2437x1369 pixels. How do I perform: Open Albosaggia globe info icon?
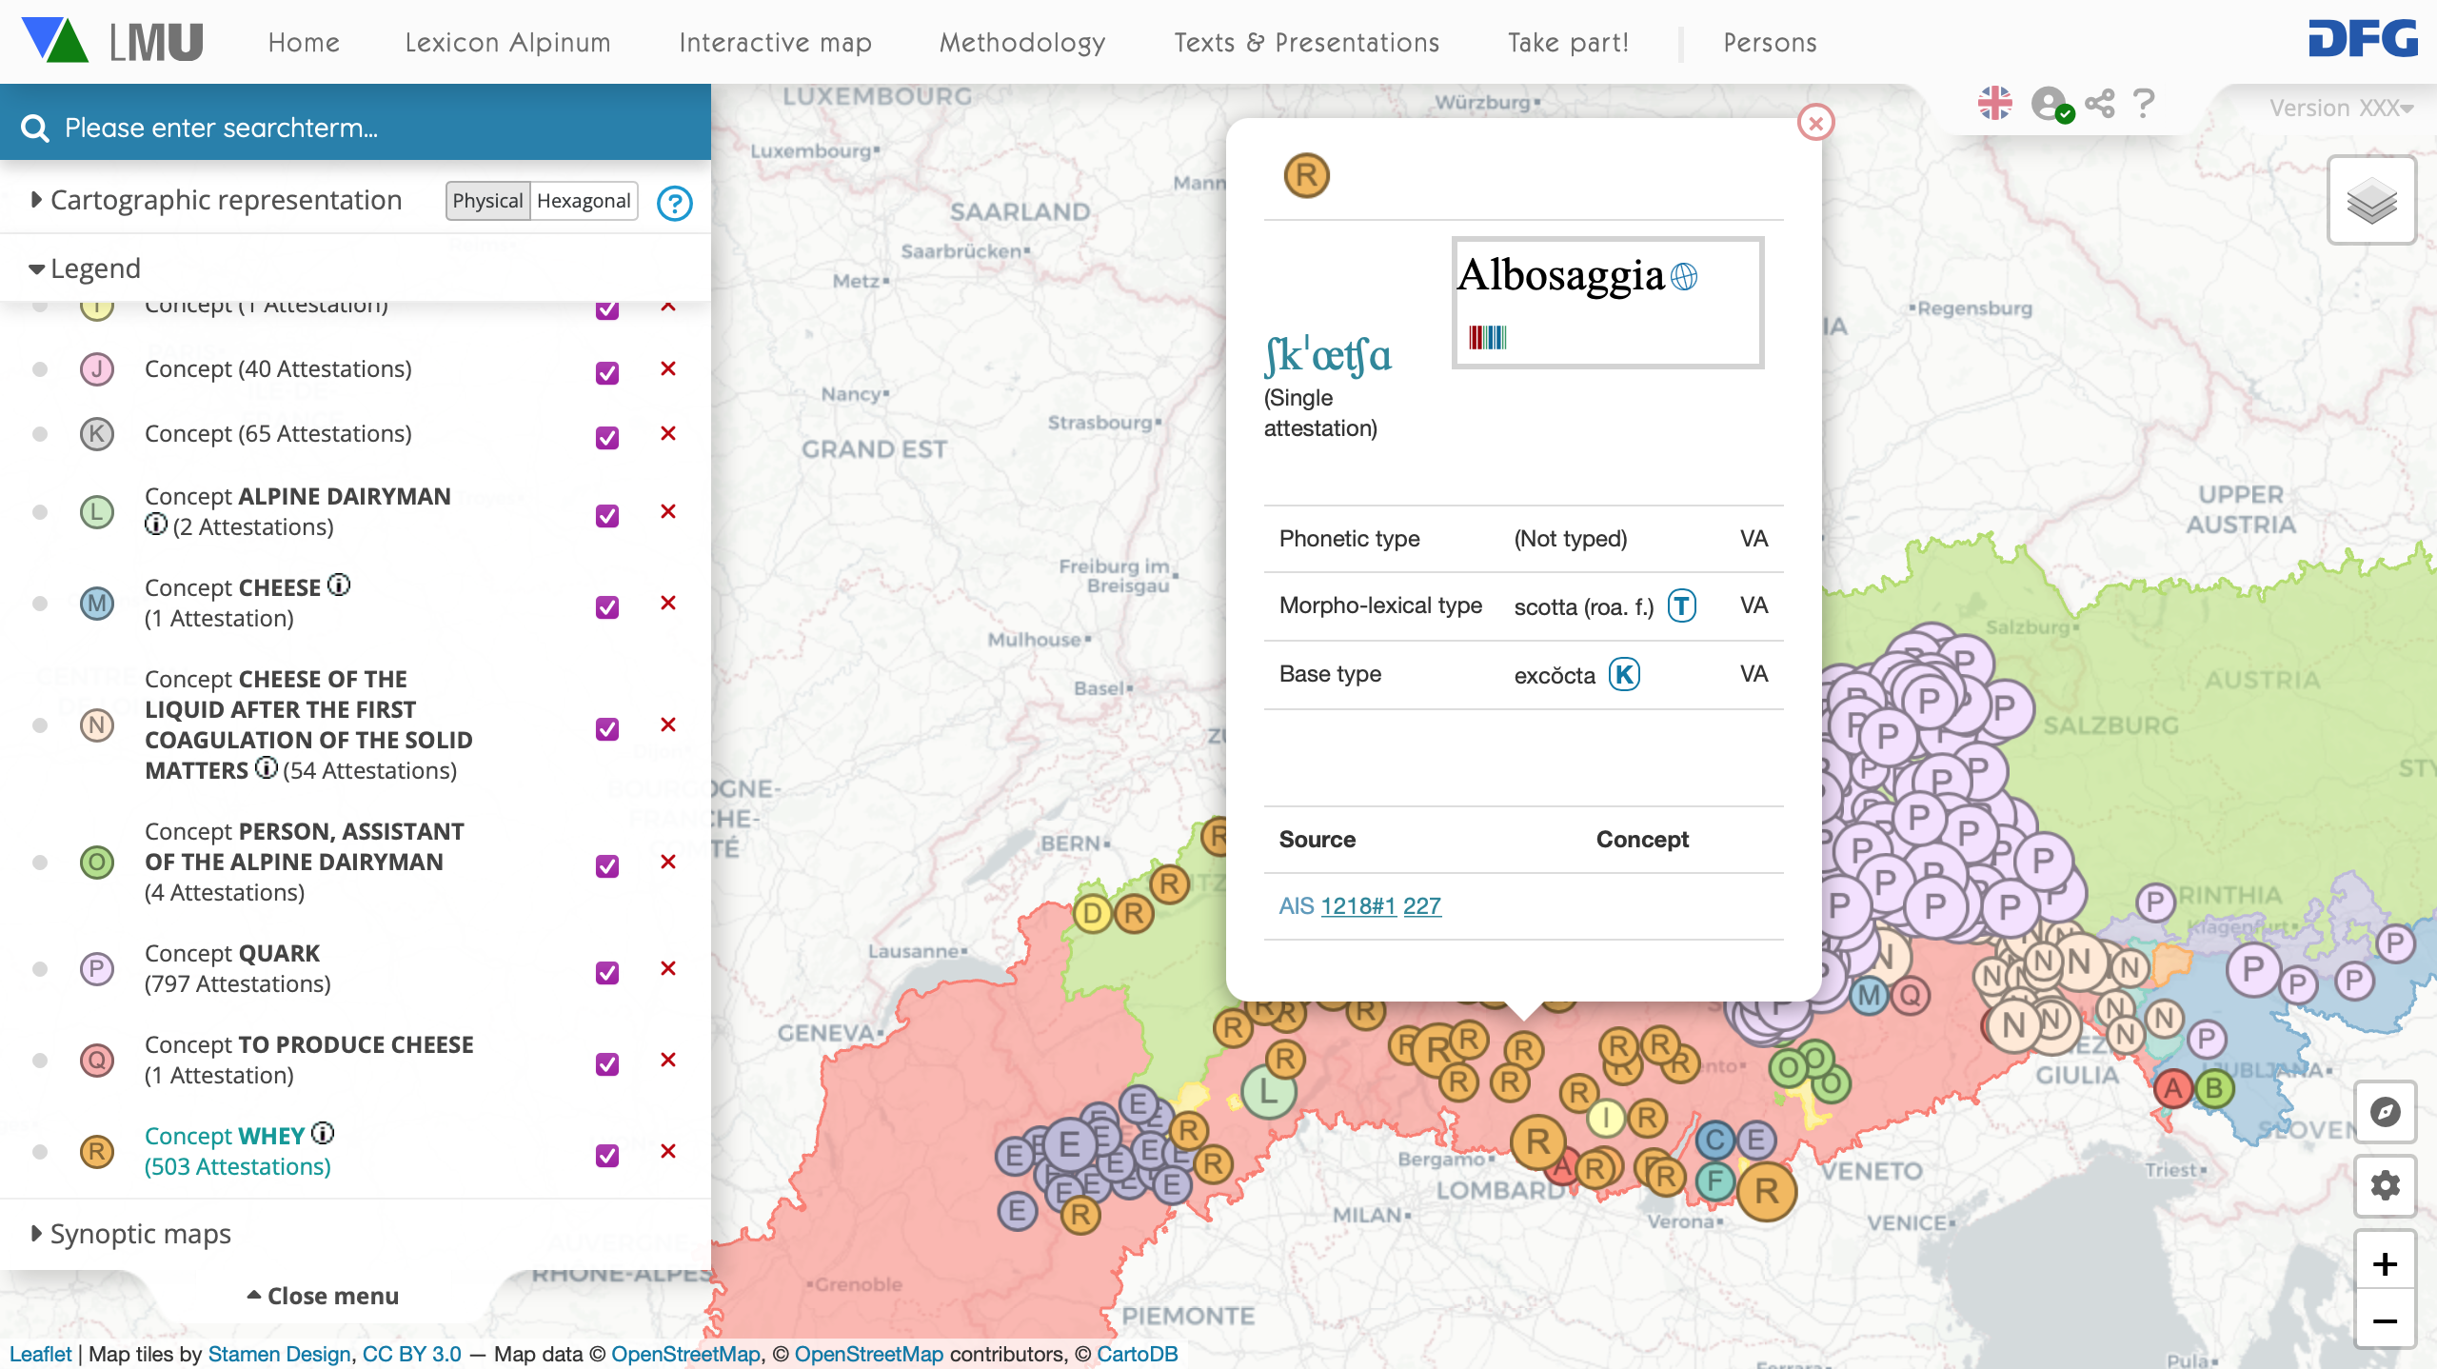tap(1684, 277)
